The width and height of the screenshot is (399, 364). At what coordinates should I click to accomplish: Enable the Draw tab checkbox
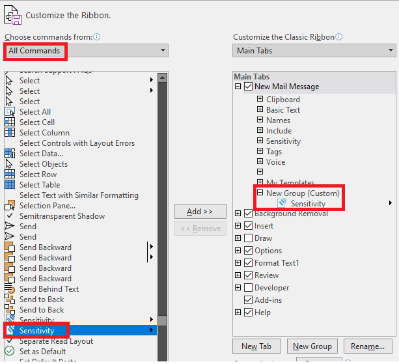(x=248, y=238)
